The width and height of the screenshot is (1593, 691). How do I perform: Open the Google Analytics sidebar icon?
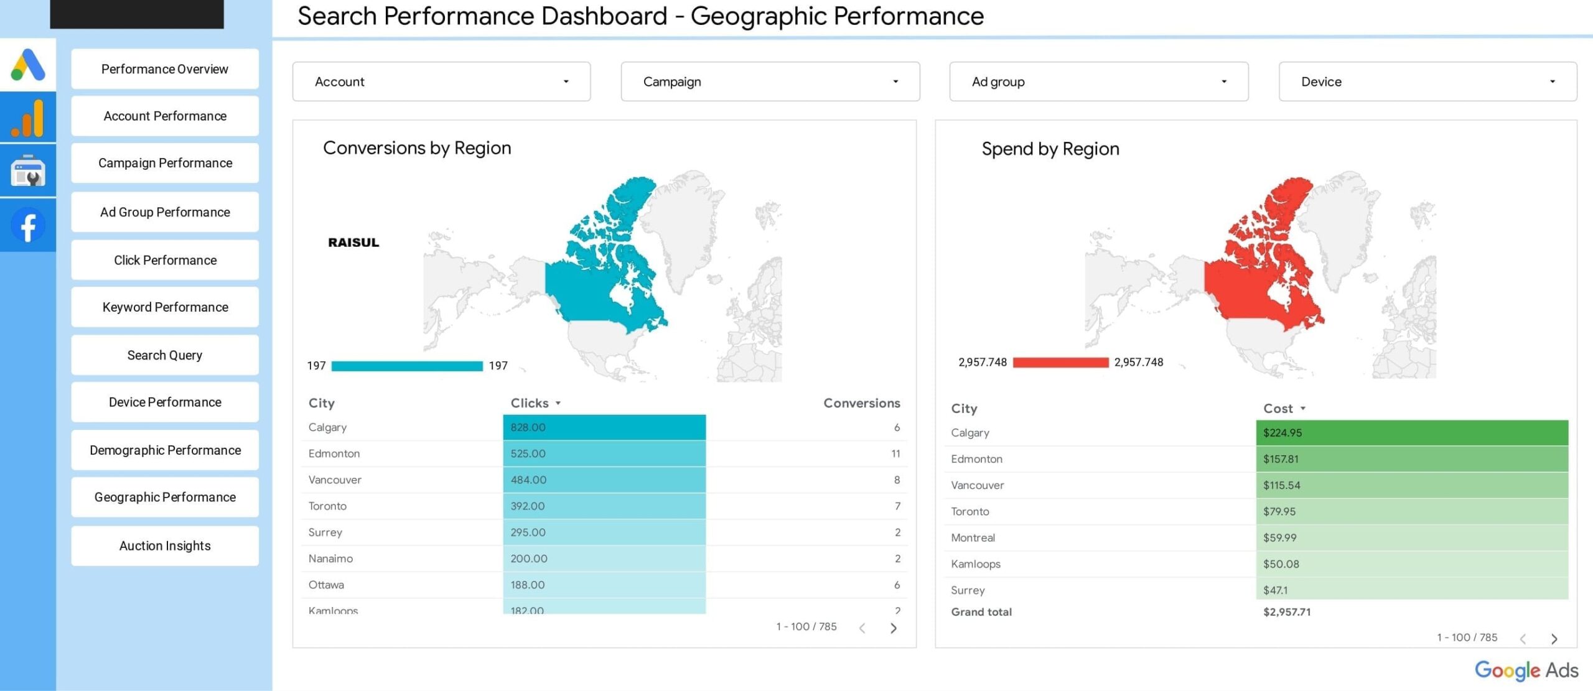(x=28, y=118)
